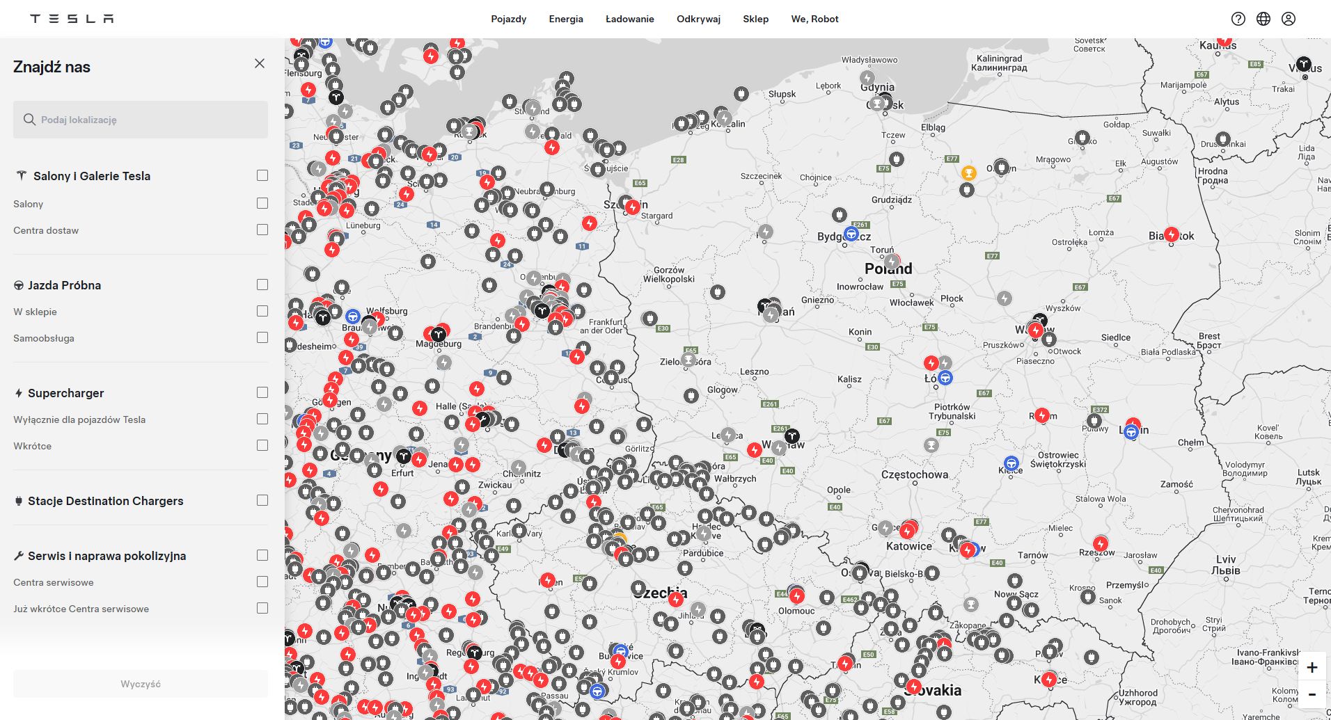This screenshot has height=720, width=1331.
Task: Open the Pojazdy menu
Action: point(508,19)
